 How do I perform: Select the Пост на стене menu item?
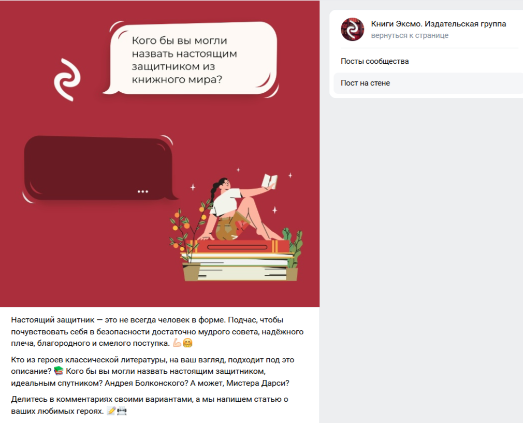click(x=428, y=83)
